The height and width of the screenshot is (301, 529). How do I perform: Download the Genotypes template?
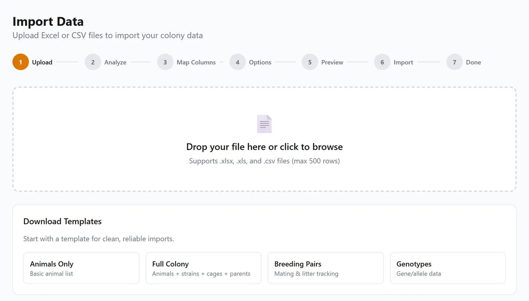tap(448, 268)
